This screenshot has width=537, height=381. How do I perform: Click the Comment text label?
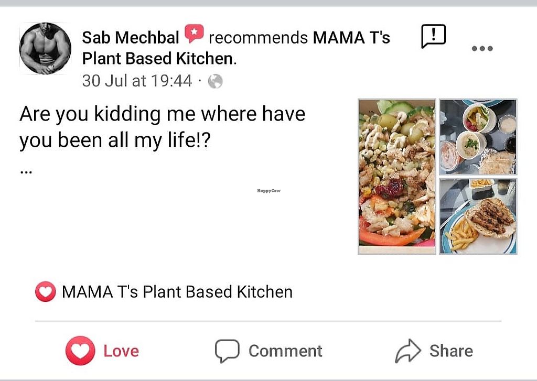[285, 351]
